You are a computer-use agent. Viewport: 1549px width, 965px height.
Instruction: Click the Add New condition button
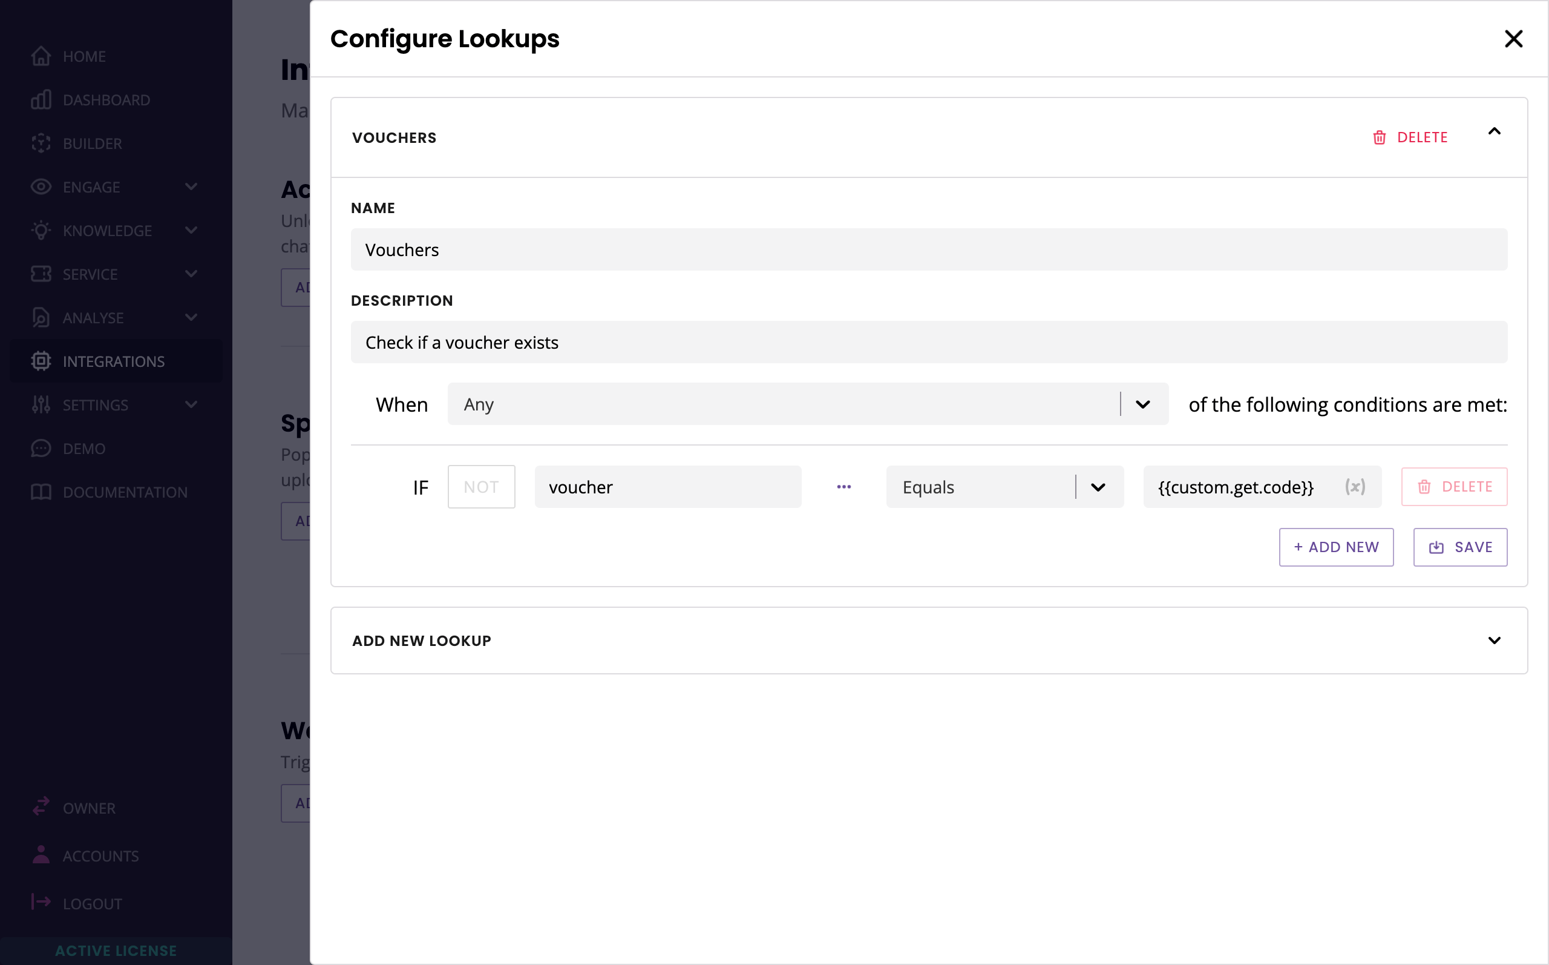click(x=1335, y=547)
